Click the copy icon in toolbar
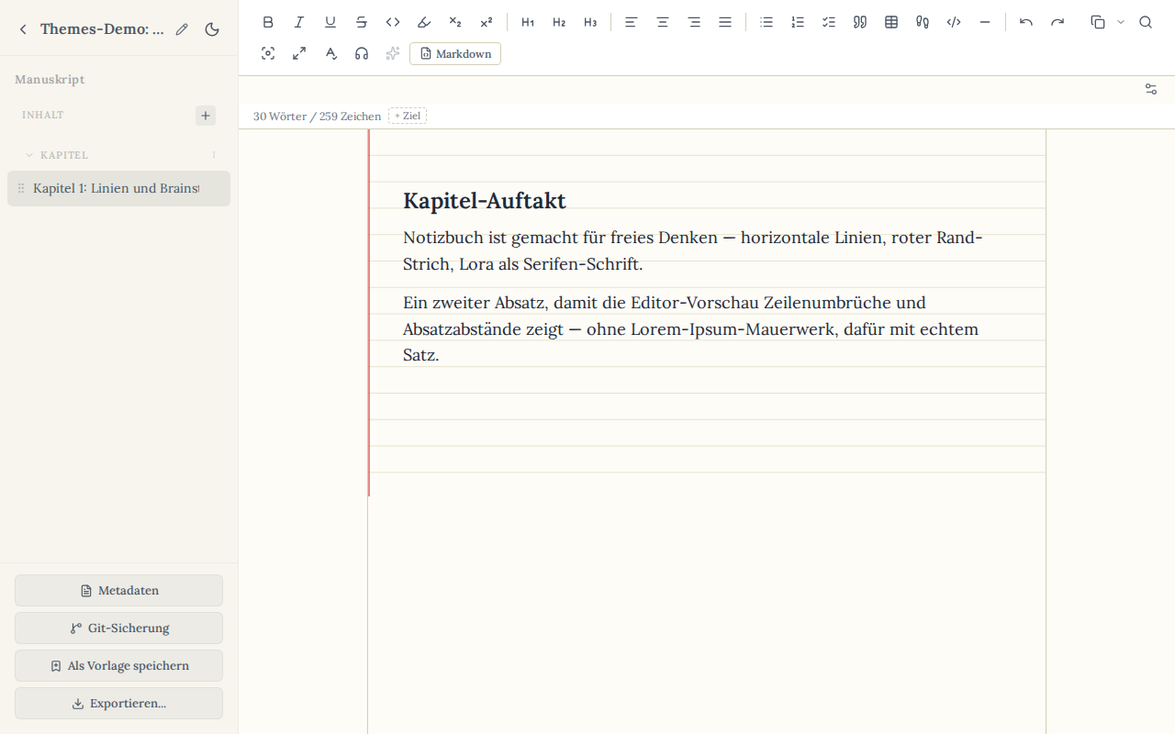This screenshot has width=1175, height=734. coord(1098,22)
